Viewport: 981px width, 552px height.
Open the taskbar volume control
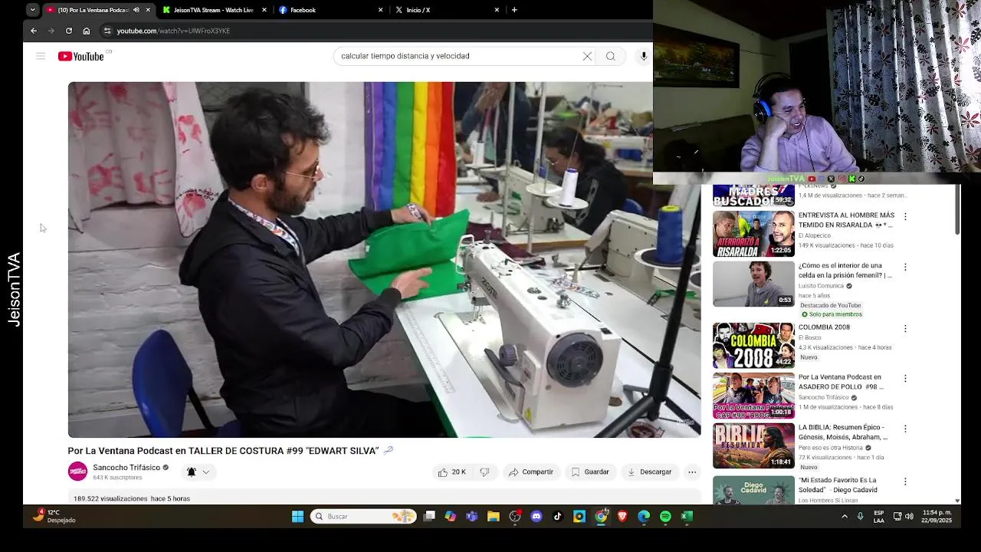pos(909,517)
